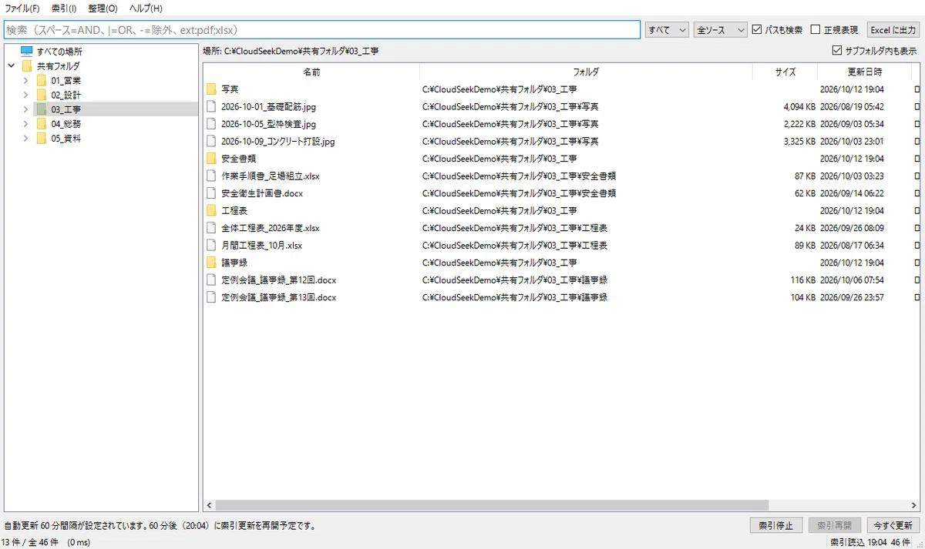Select the 01_営業 folder icon in tree
The height and width of the screenshot is (549, 925).
coord(42,81)
